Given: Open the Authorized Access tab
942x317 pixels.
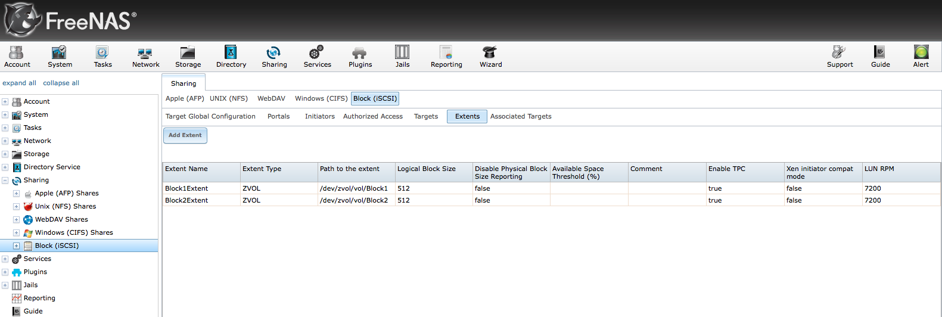Looking at the screenshot, I should (373, 116).
